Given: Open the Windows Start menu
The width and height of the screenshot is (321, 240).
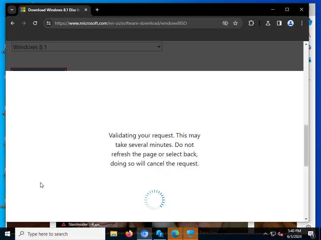Looking at the screenshot, I should pyautogui.click(x=8, y=234).
